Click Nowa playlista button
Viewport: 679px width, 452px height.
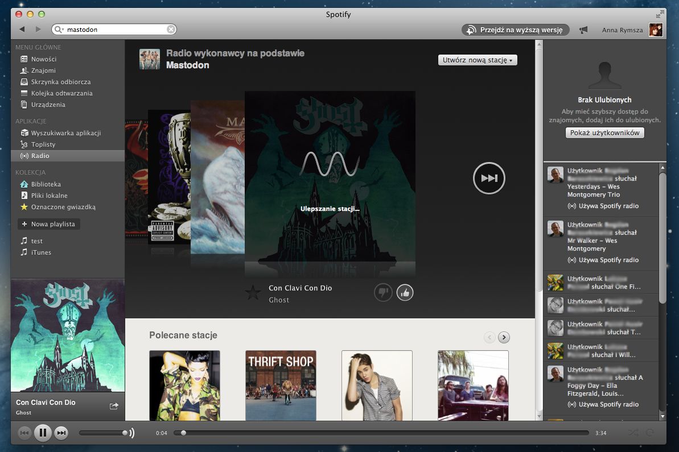(x=48, y=224)
